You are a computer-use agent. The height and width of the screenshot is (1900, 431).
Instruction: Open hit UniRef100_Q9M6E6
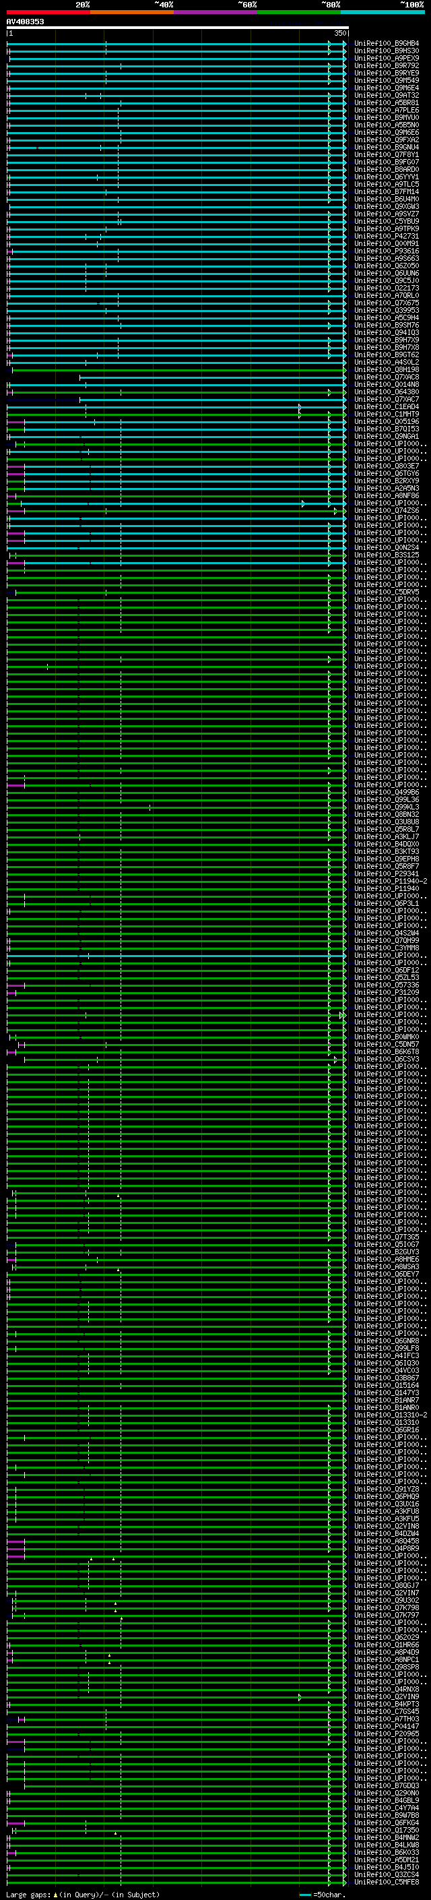coord(387,132)
